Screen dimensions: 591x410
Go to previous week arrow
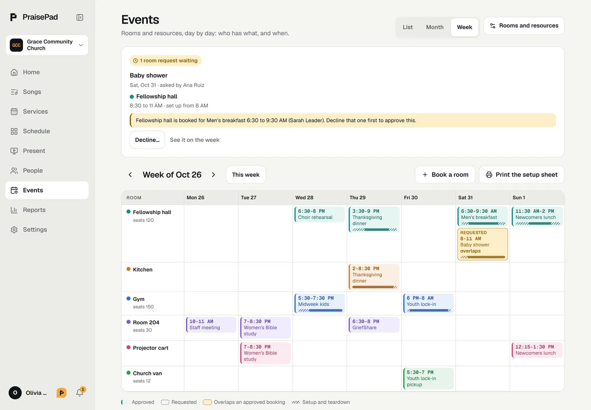130,174
